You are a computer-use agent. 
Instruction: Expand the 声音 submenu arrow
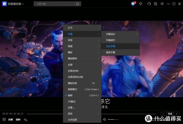tap(99, 40)
